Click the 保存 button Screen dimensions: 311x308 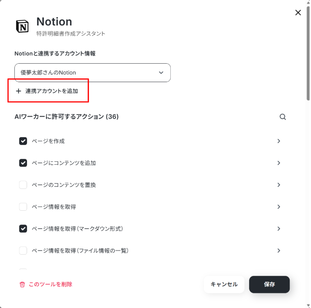click(269, 284)
